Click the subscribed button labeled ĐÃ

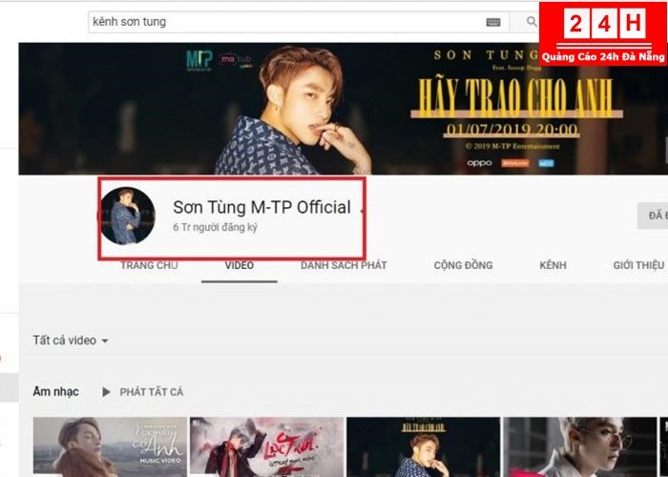pyautogui.click(x=653, y=216)
